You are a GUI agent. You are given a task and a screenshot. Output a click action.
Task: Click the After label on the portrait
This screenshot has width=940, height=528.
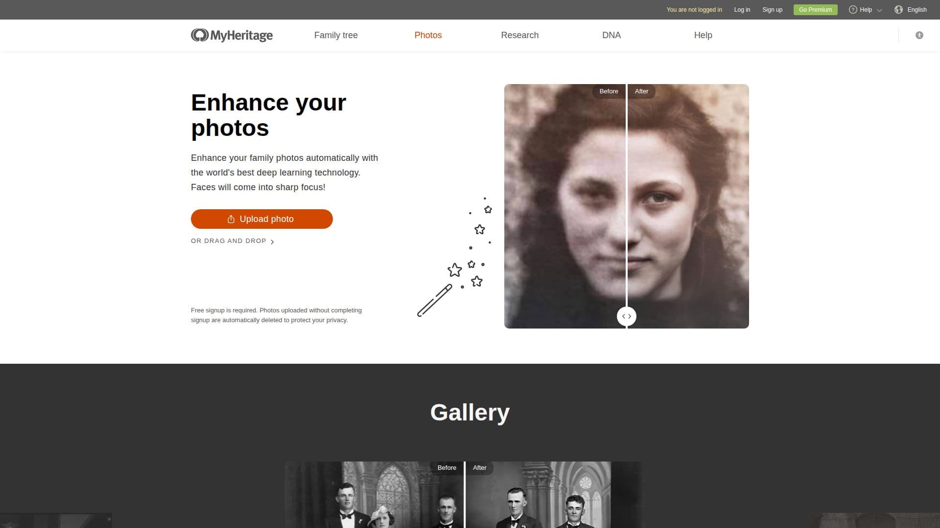(x=641, y=91)
